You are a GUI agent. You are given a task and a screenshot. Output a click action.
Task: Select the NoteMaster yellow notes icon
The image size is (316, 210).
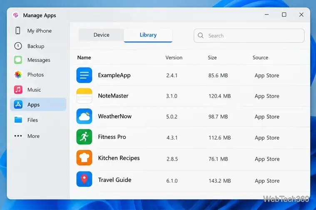[x=84, y=95]
